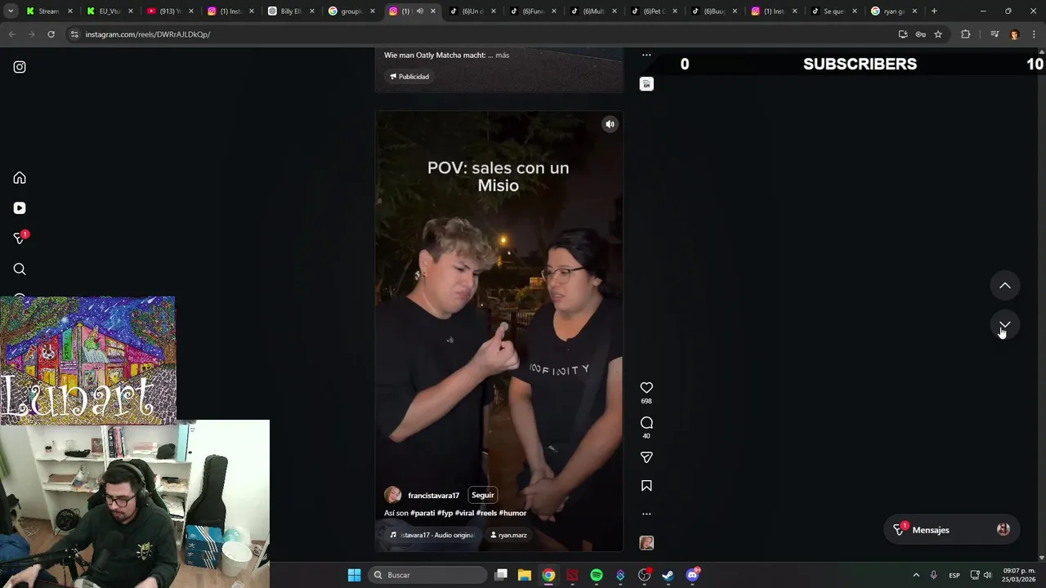View site information icon in address bar

pos(74,34)
